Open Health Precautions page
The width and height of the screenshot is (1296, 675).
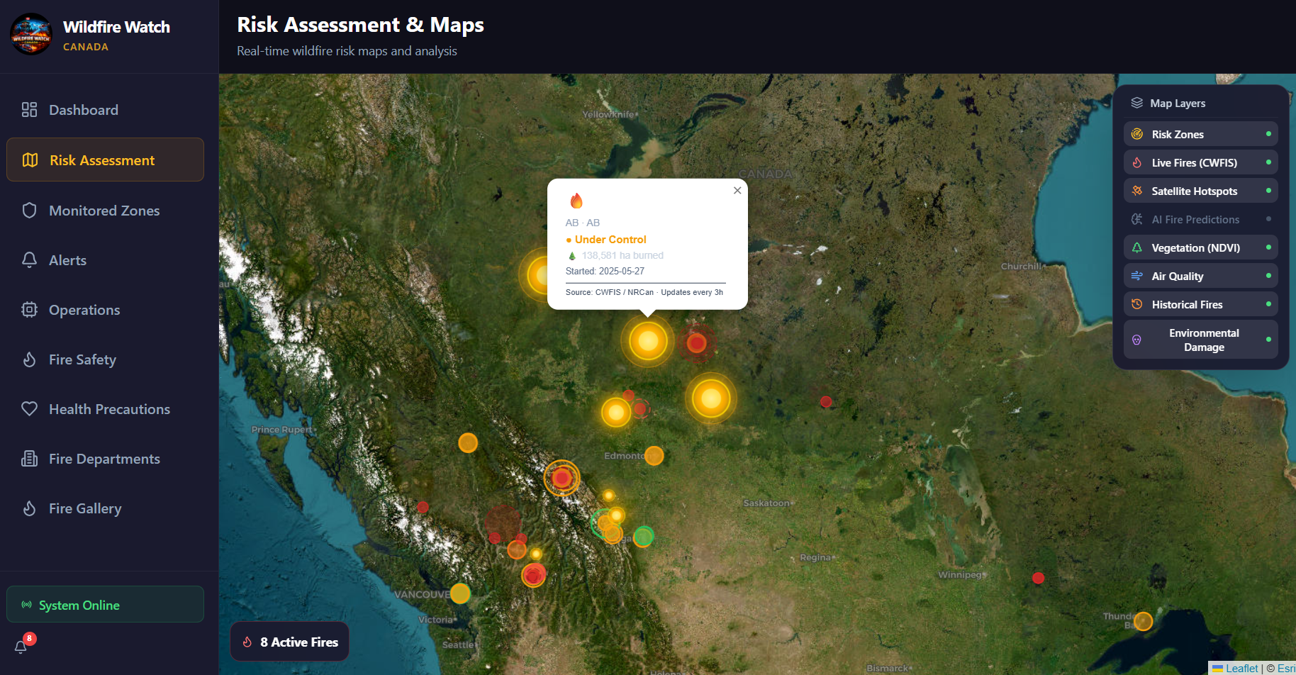[x=105, y=409]
